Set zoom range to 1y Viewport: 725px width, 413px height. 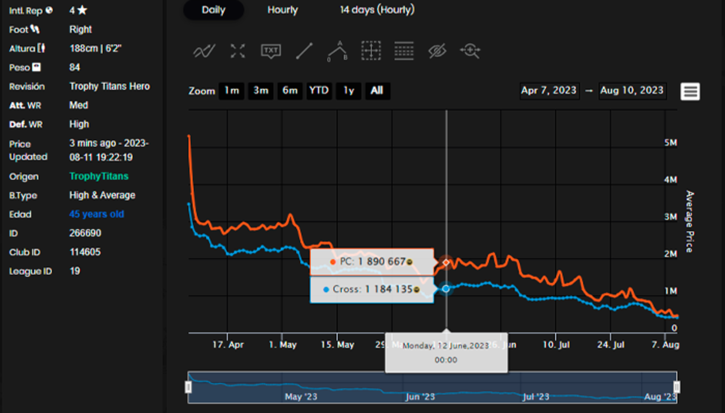(348, 91)
